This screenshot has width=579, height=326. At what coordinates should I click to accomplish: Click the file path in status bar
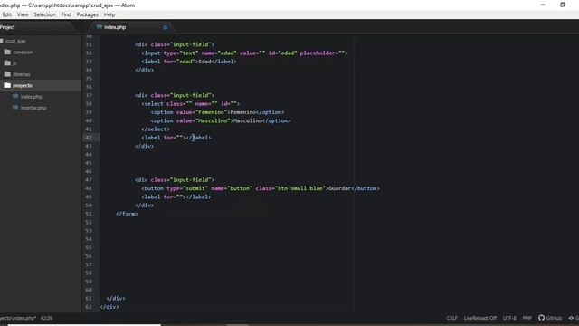click(18, 318)
